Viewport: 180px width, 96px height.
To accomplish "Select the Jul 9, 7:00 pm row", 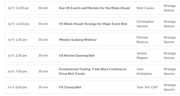I will pyautogui.click(x=92, y=71).
